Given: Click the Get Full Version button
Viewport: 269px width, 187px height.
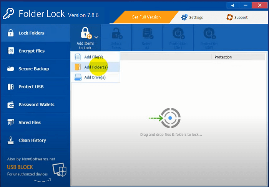Looking at the screenshot, I should 146,17.
